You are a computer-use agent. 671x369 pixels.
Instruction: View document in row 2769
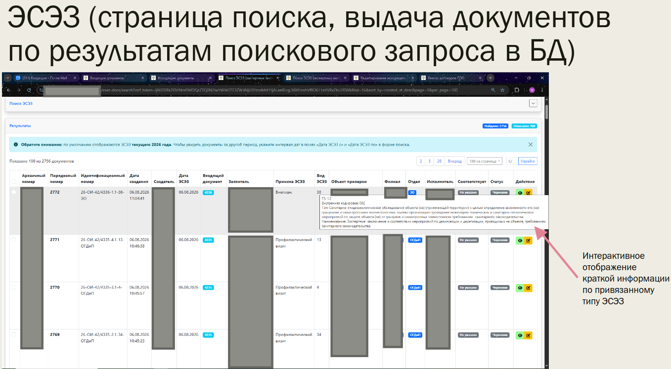tap(519, 335)
